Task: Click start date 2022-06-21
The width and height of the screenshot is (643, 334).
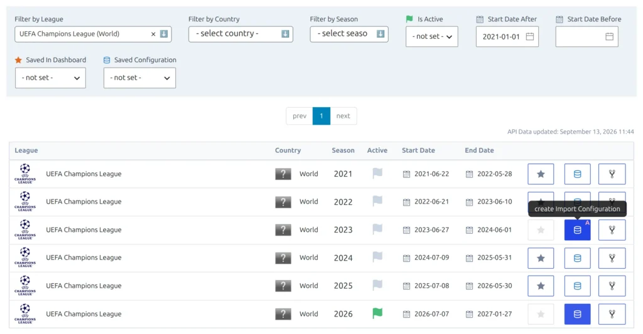Action: (x=431, y=202)
